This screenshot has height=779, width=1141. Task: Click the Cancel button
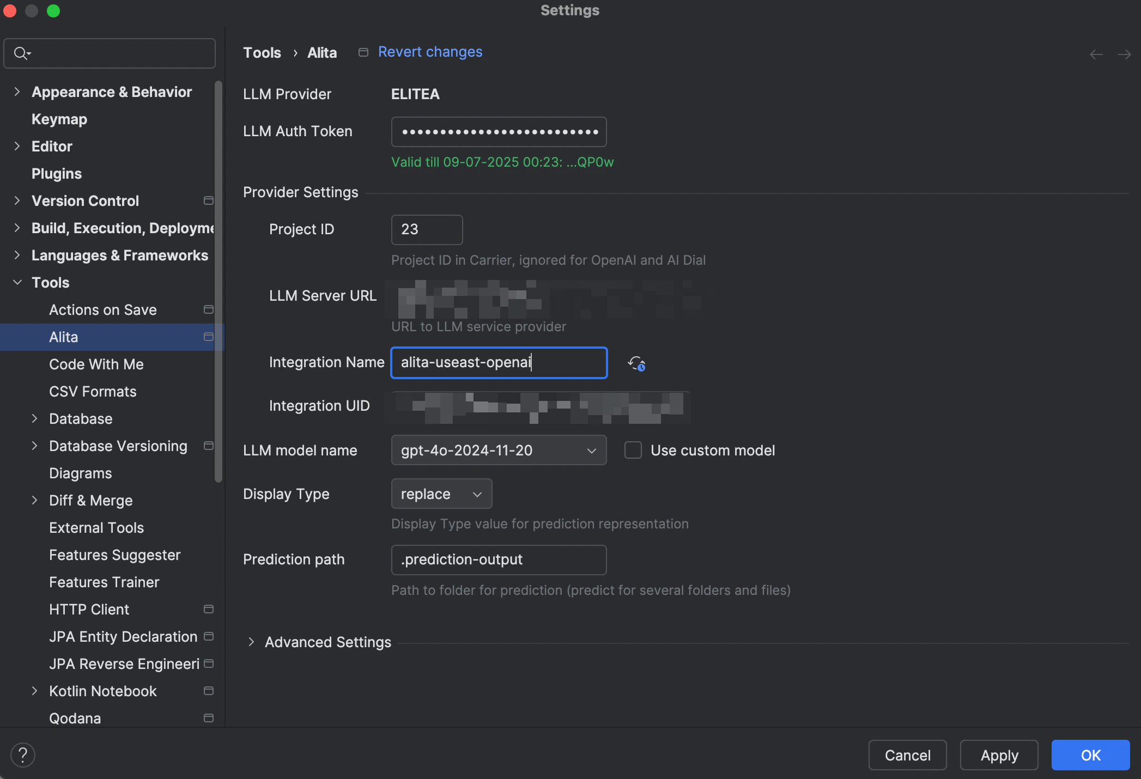coord(907,755)
